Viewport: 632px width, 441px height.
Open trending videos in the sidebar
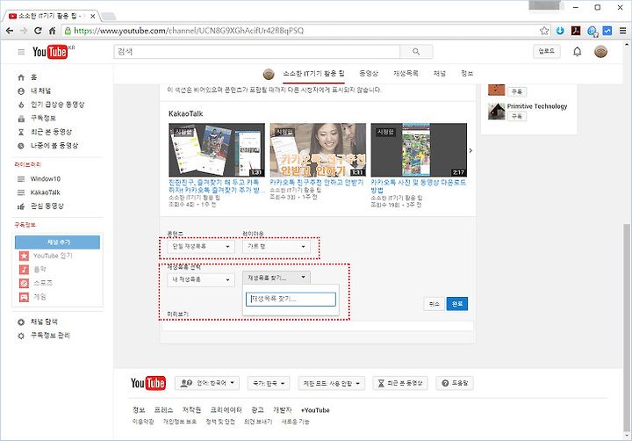[56, 105]
